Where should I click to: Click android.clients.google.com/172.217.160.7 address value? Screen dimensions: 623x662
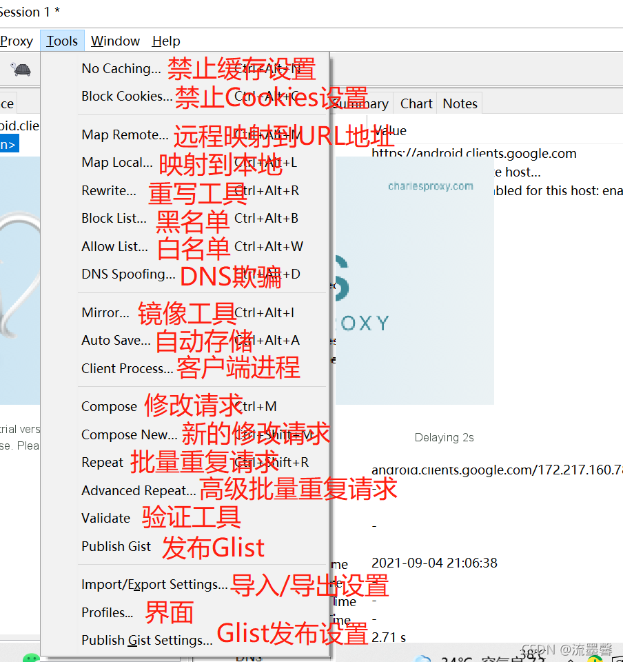pyautogui.click(x=497, y=470)
